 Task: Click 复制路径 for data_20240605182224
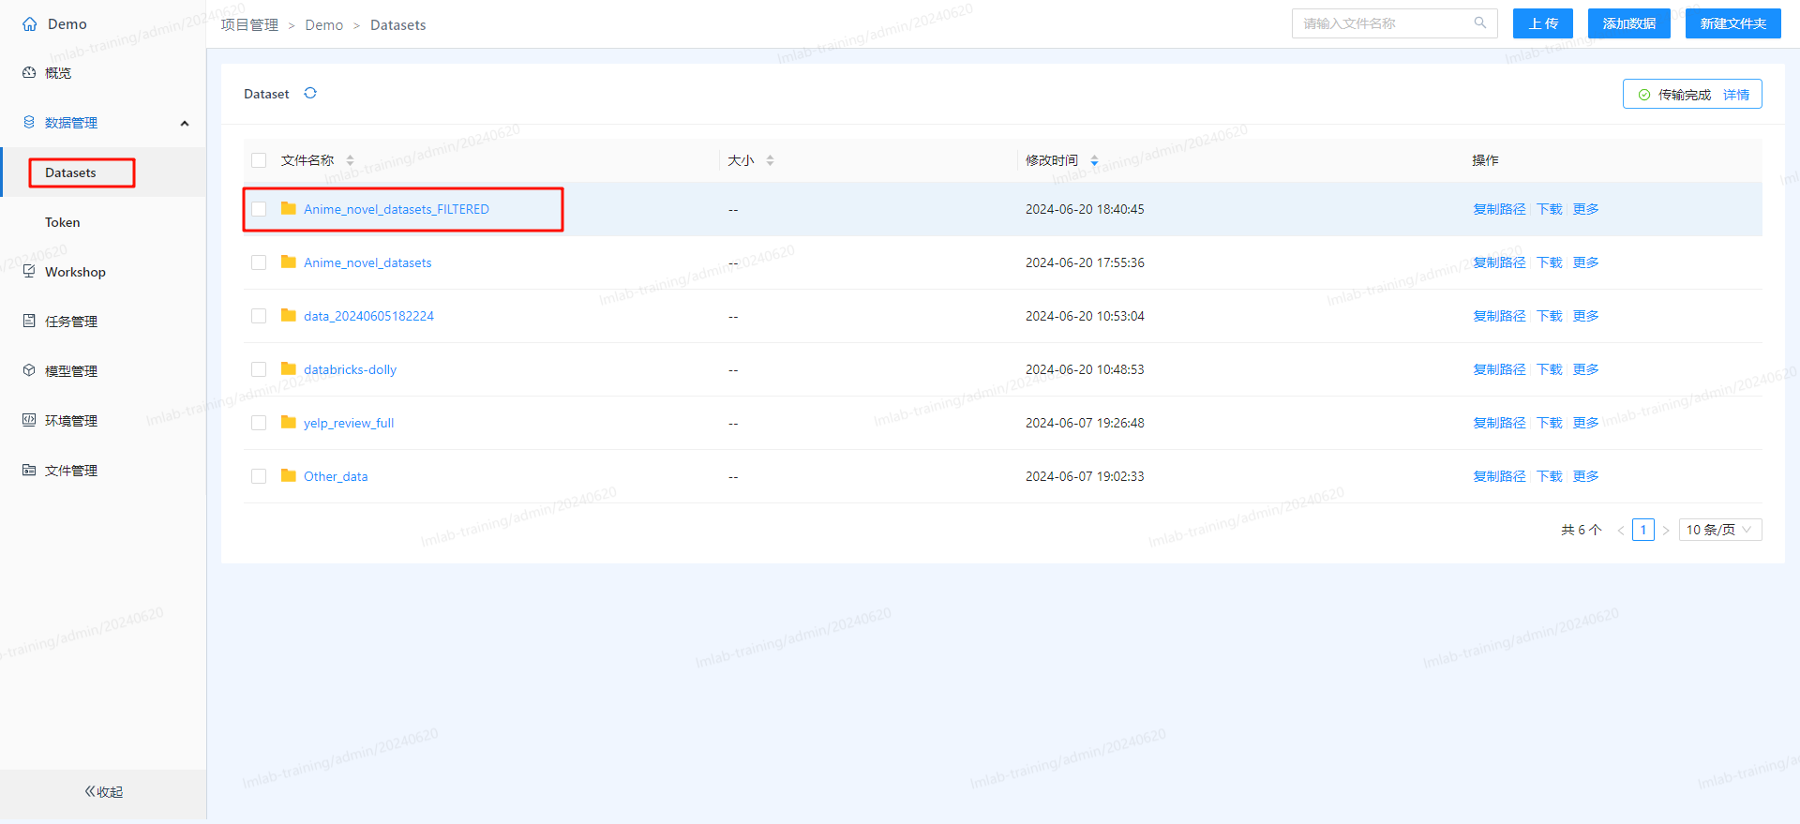point(1499,316)
